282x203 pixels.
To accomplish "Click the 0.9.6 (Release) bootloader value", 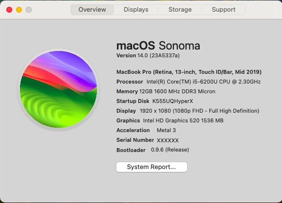I will click(170, 150).
